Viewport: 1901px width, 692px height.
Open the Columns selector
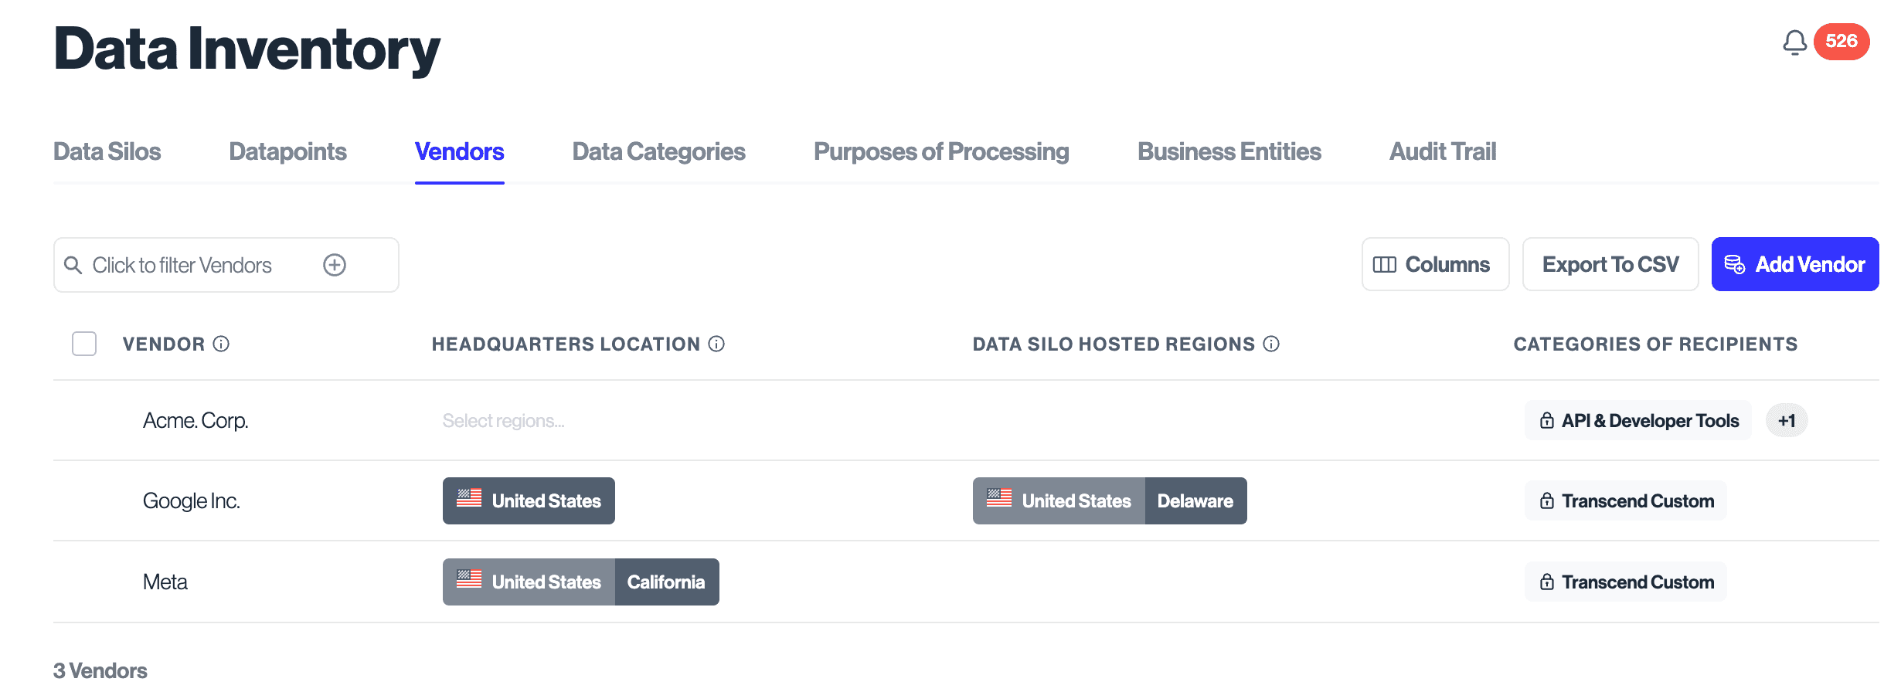pyautogui.click(x=1435, y=264)
